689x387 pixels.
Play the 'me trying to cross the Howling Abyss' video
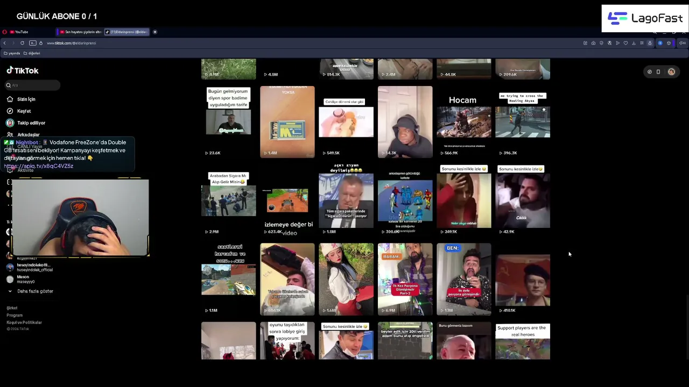coord(523,122)
